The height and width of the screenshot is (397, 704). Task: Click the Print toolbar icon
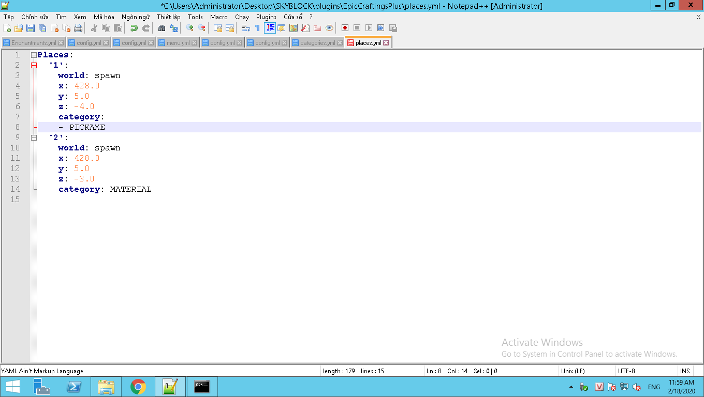tap(78, 28)
